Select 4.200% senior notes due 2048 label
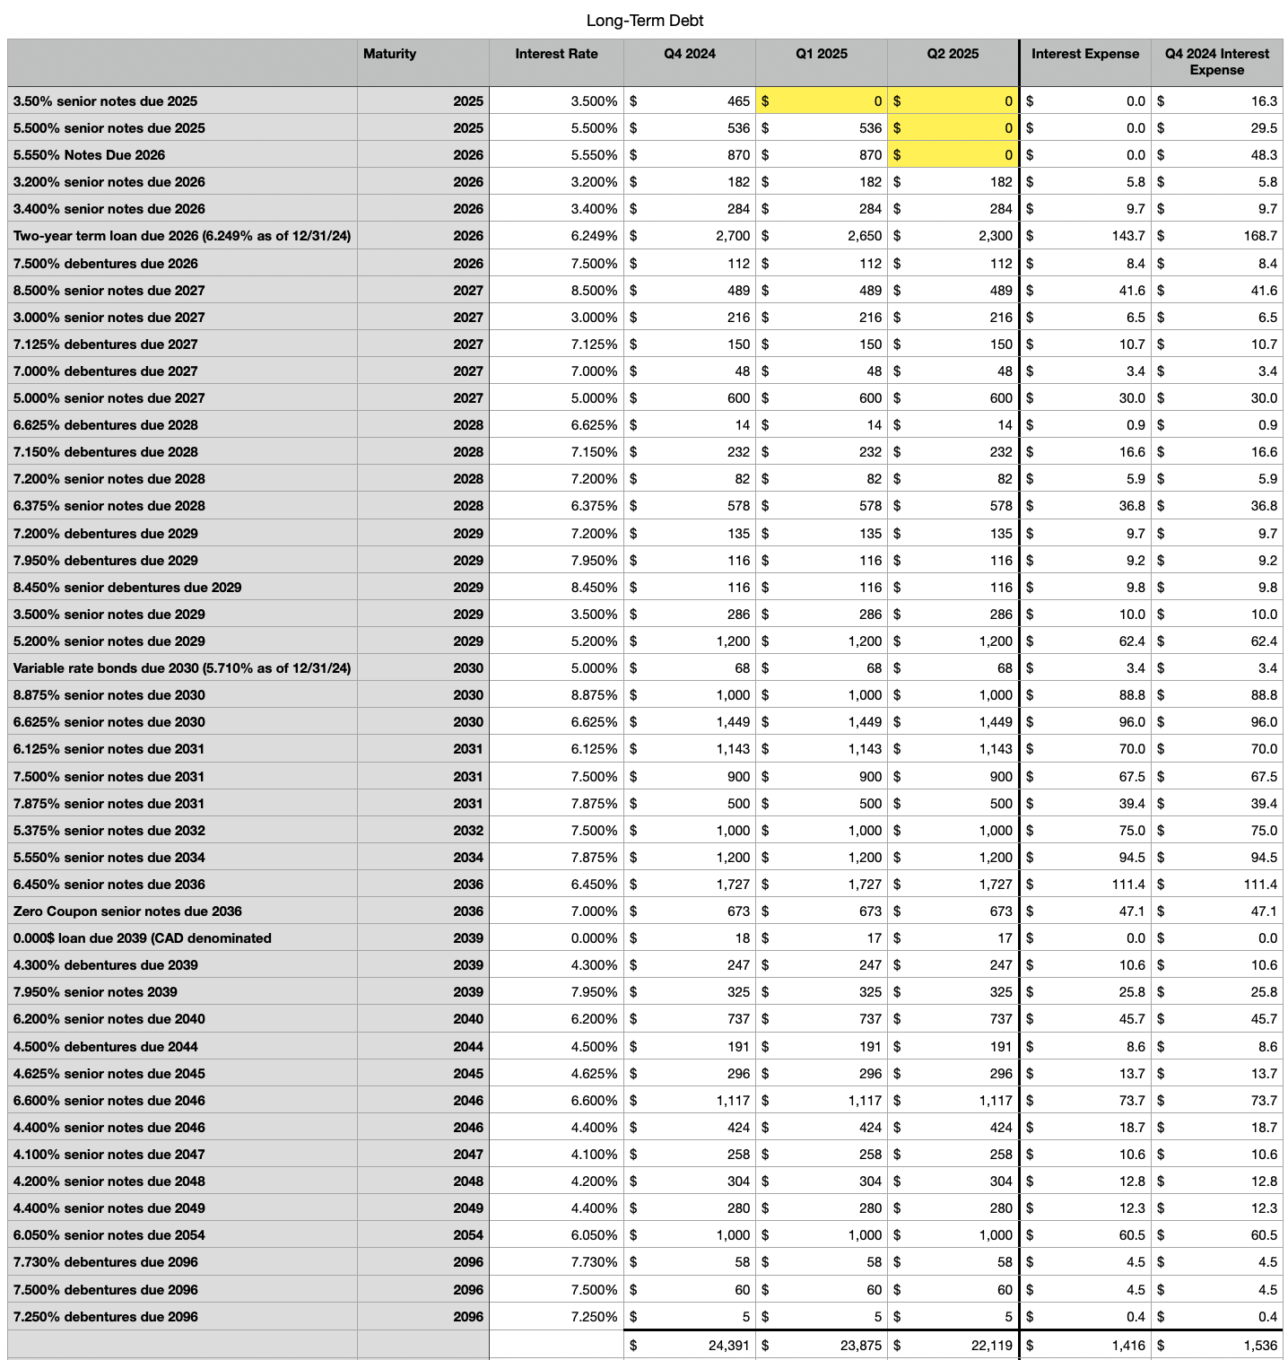Viewport: 1288px width, 1360px height. [x=109, y=1181]
